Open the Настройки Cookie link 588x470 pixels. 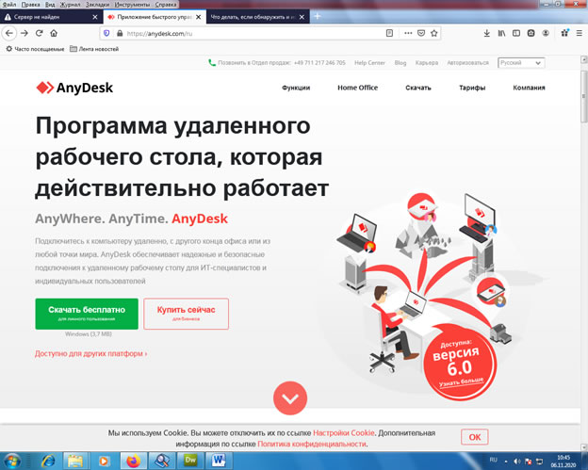coord(344,433)
